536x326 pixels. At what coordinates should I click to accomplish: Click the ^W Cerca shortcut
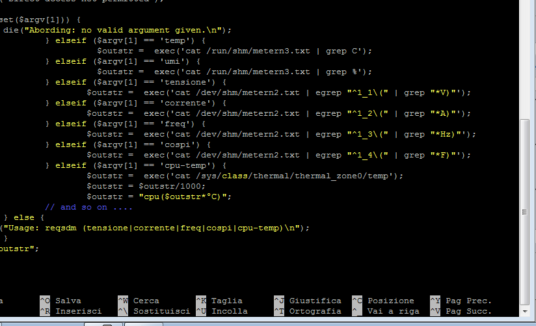coord(139,301)
